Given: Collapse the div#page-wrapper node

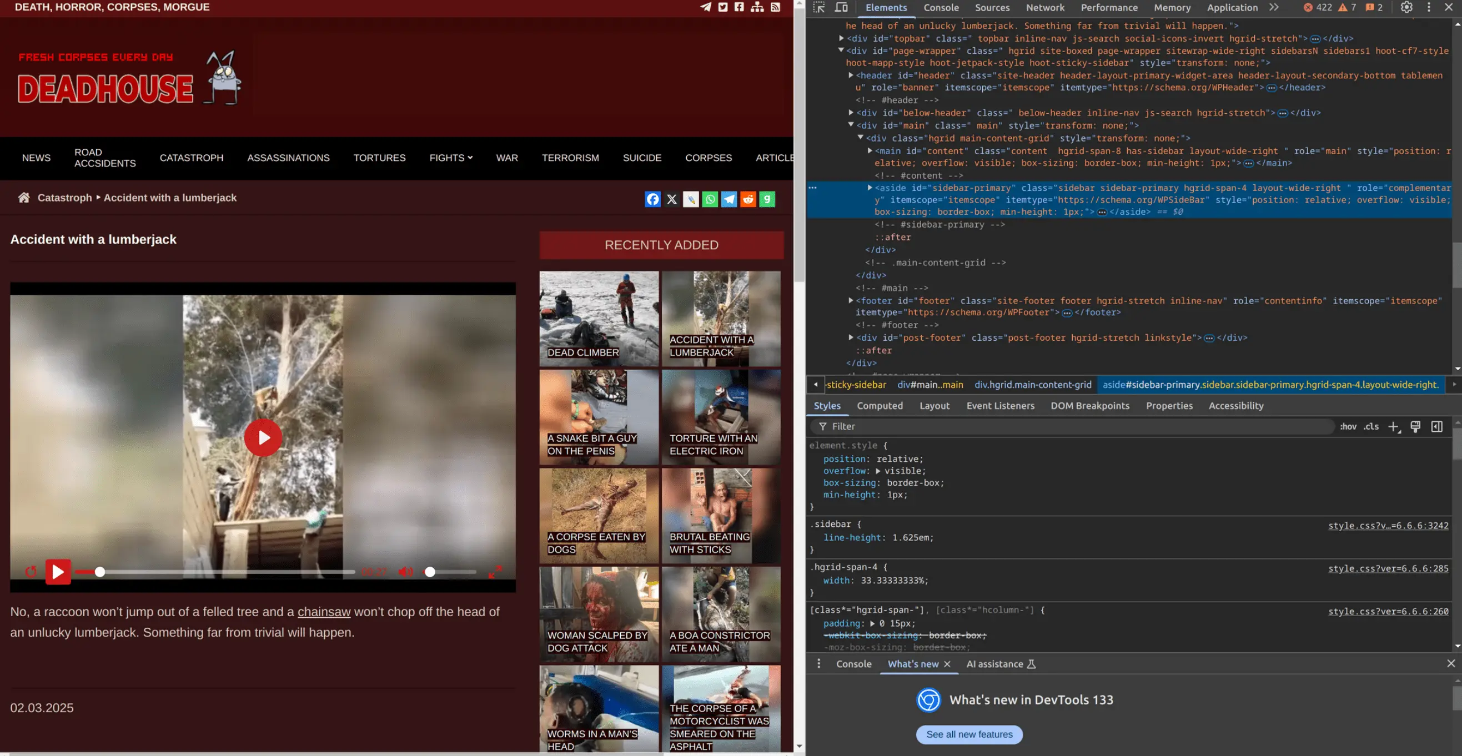Looking at the screenshot, I should point(841,50).
